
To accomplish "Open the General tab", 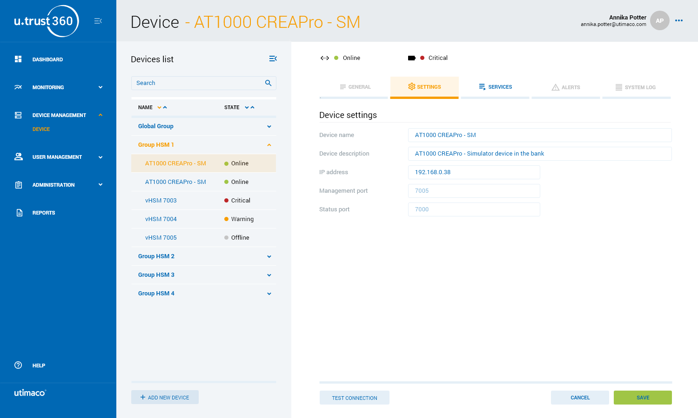I will 354,87.
